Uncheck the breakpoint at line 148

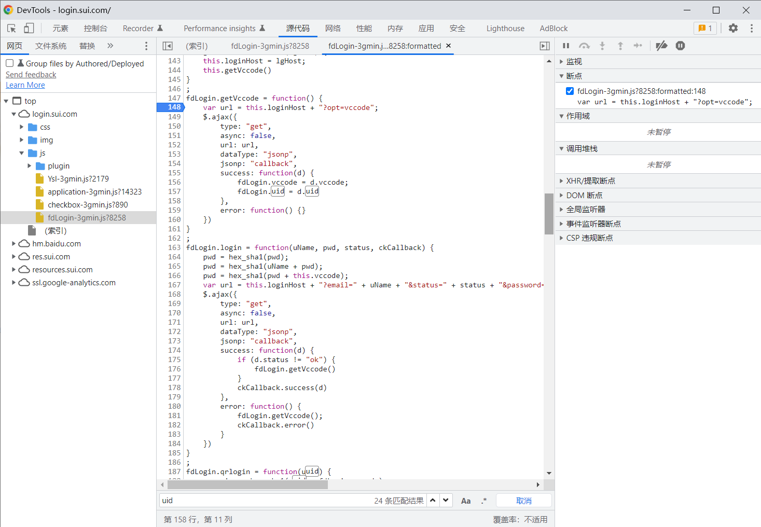point(570,91)
